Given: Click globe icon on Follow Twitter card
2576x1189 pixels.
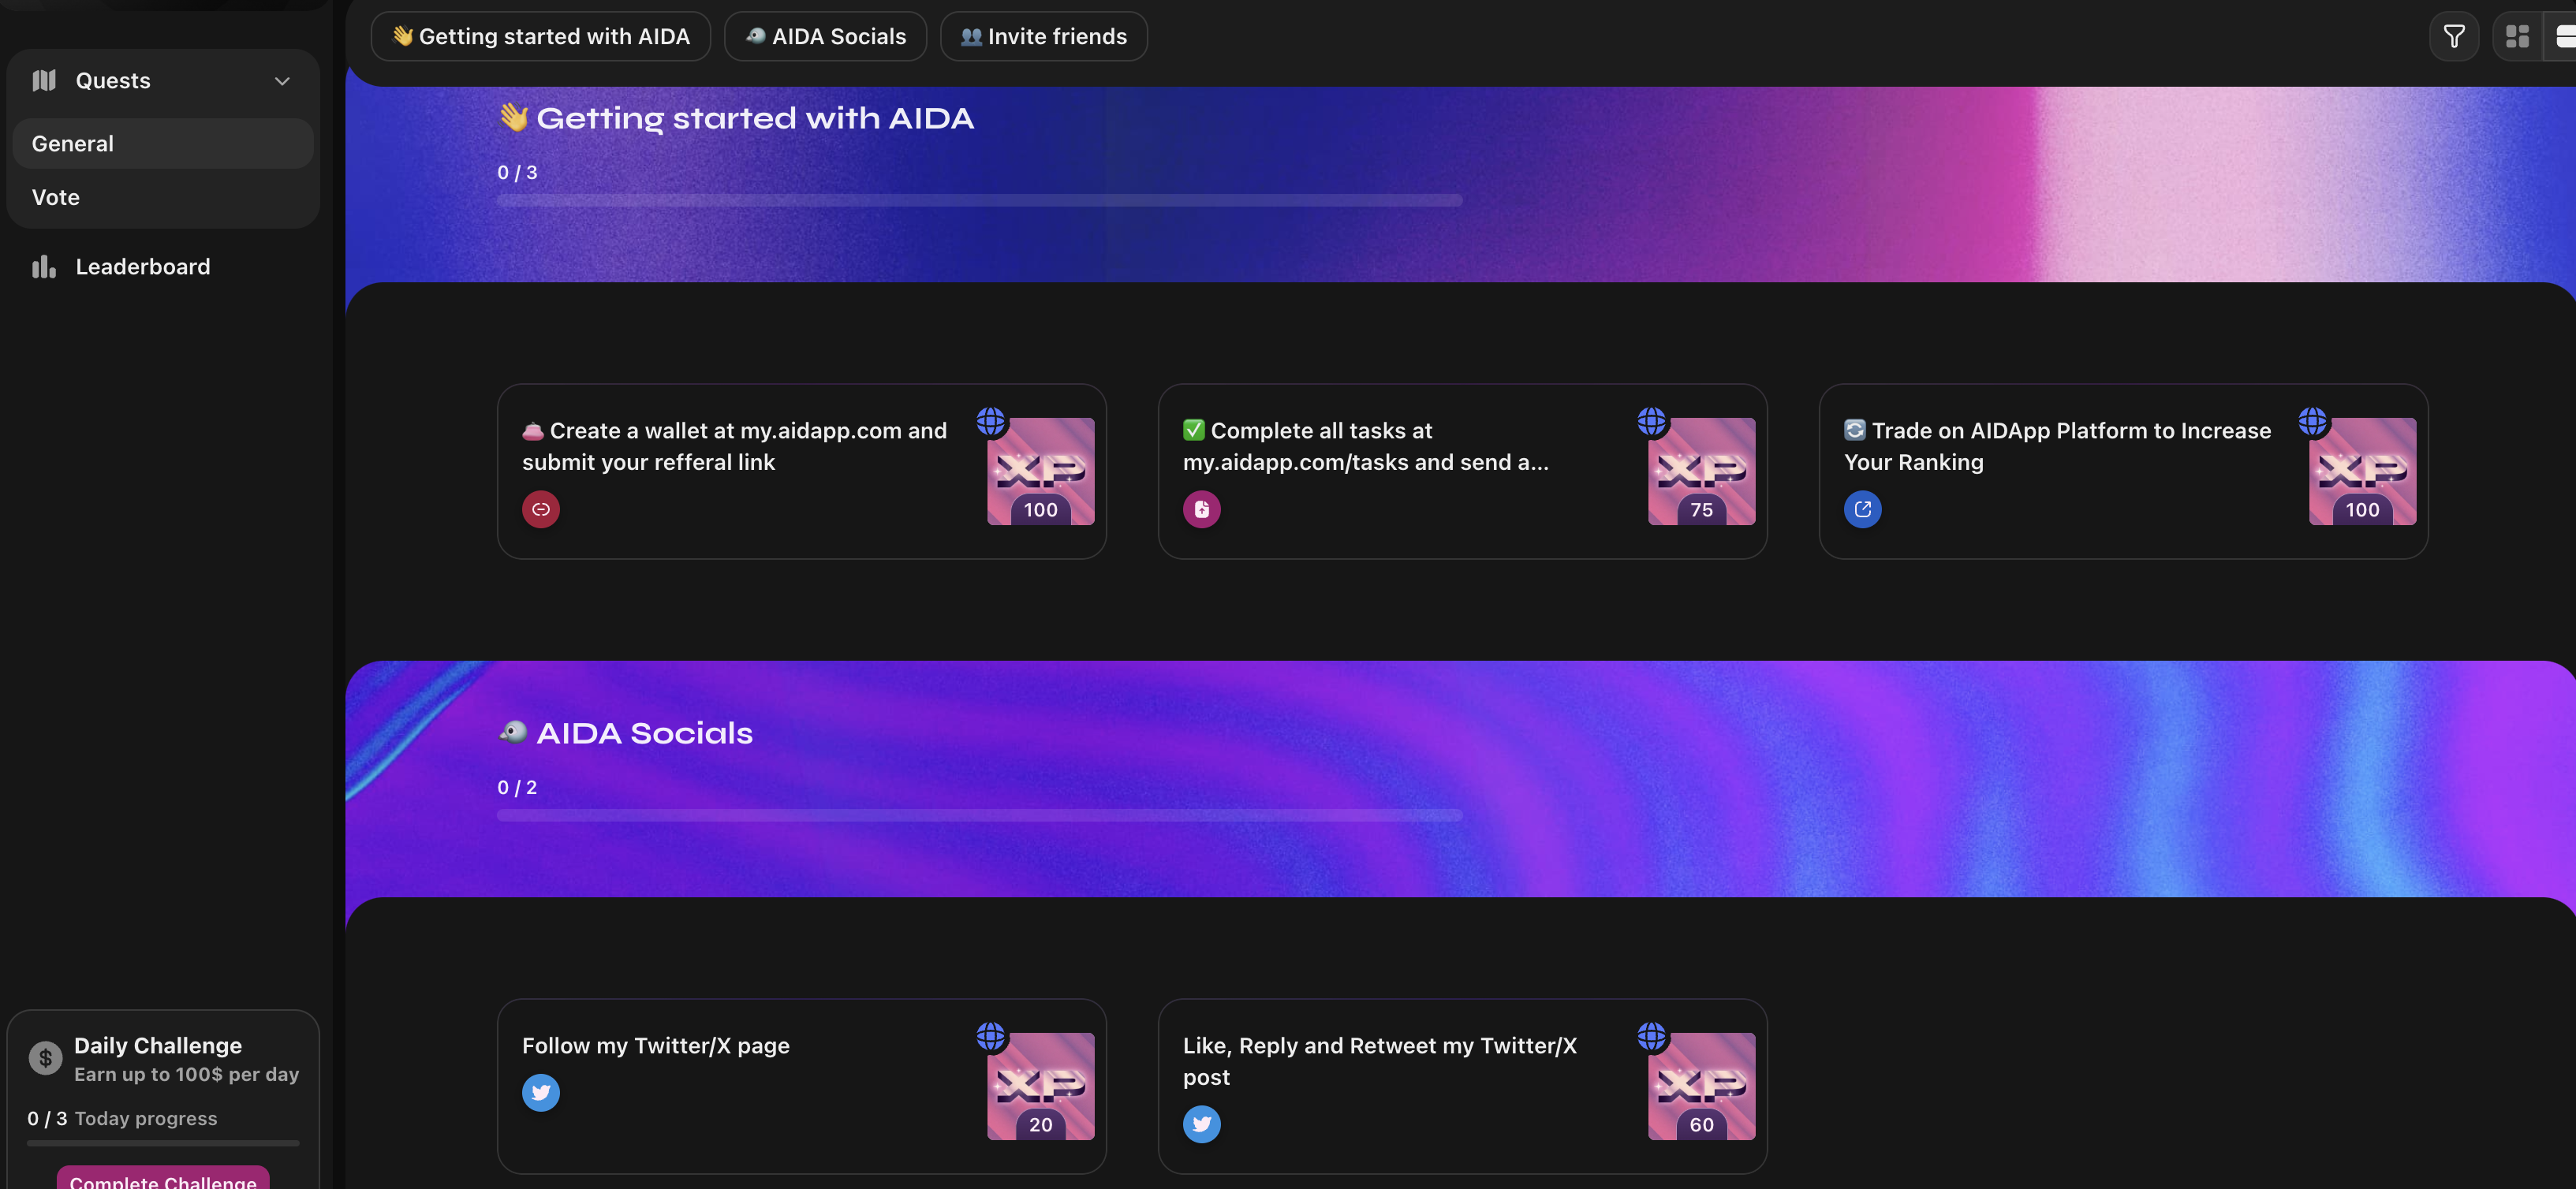Looking at the screenshot, I should coord(990,1036).
